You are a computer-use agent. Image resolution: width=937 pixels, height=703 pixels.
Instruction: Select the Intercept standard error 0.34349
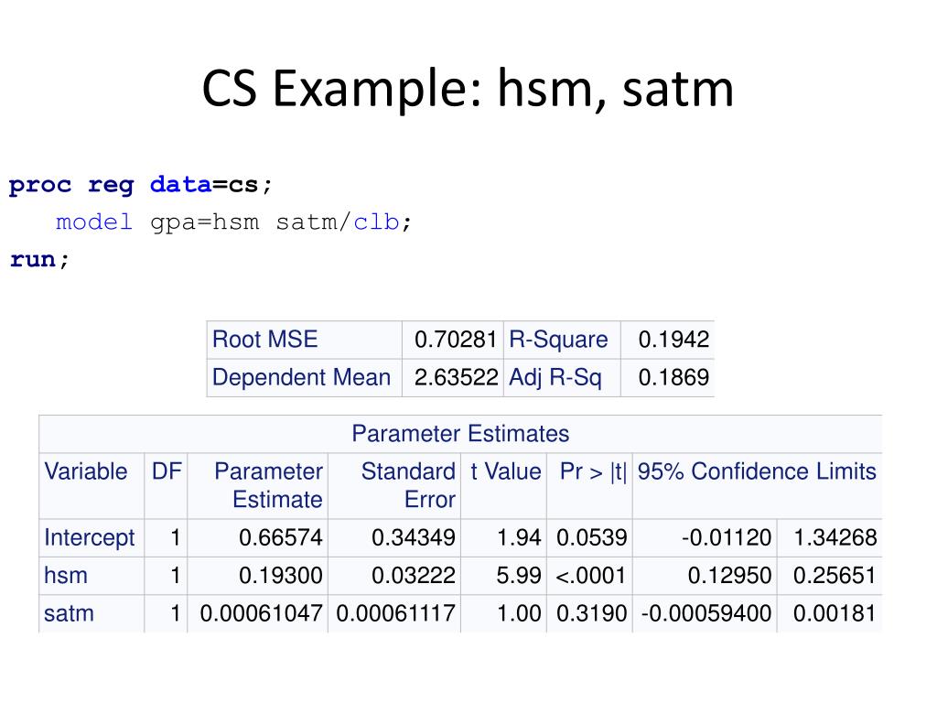tap(394, 537)
